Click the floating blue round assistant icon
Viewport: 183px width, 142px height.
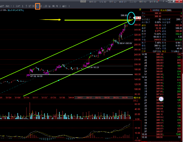161,99
